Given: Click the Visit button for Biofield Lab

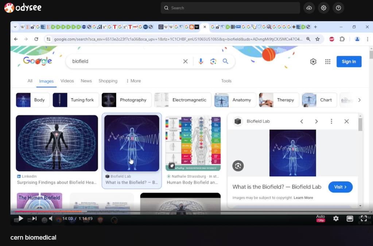Looking at the screenshot, I should 340,187.
